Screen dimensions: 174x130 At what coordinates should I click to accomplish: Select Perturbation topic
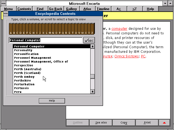coord(52,84)
